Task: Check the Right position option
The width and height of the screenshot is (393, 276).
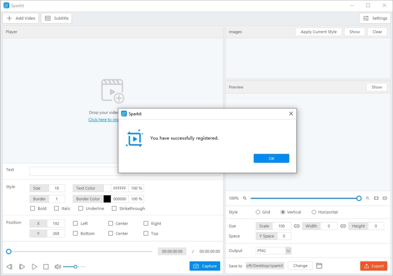Action: coord(146,223)
